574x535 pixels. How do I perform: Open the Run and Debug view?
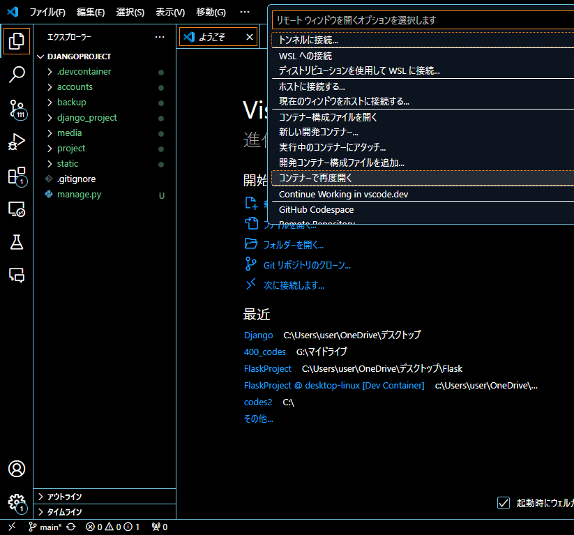tap(17, 142)
